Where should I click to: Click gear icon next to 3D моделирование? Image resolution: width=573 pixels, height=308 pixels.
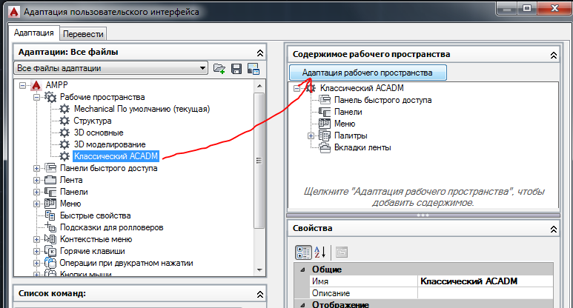64,144
